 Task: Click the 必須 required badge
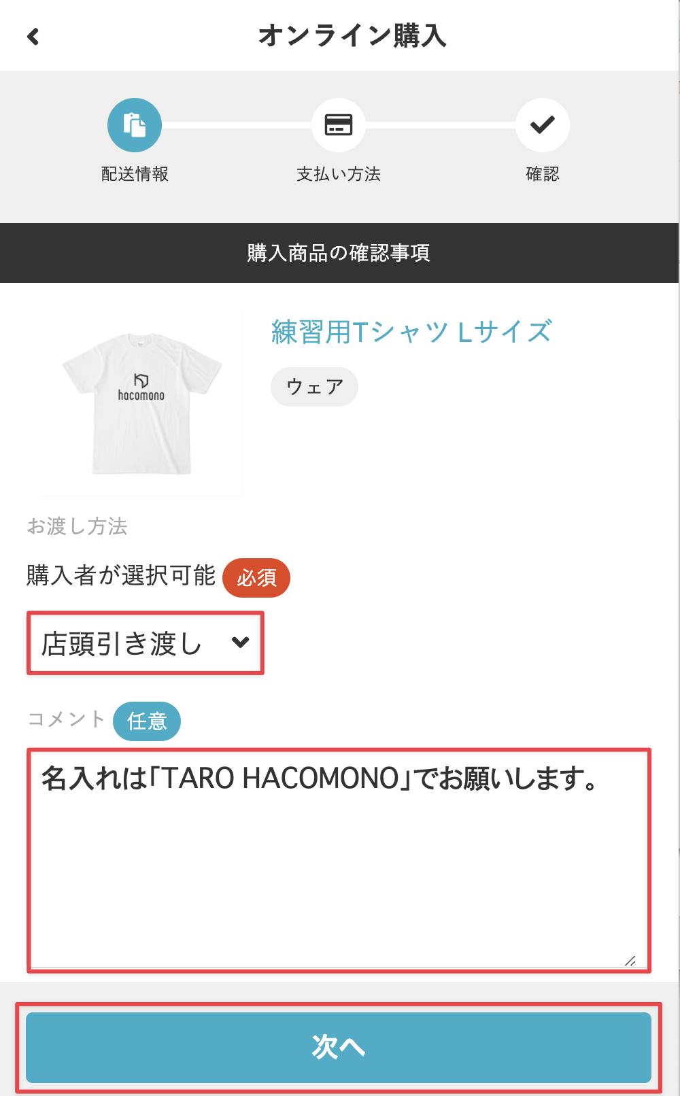(256, 578)
